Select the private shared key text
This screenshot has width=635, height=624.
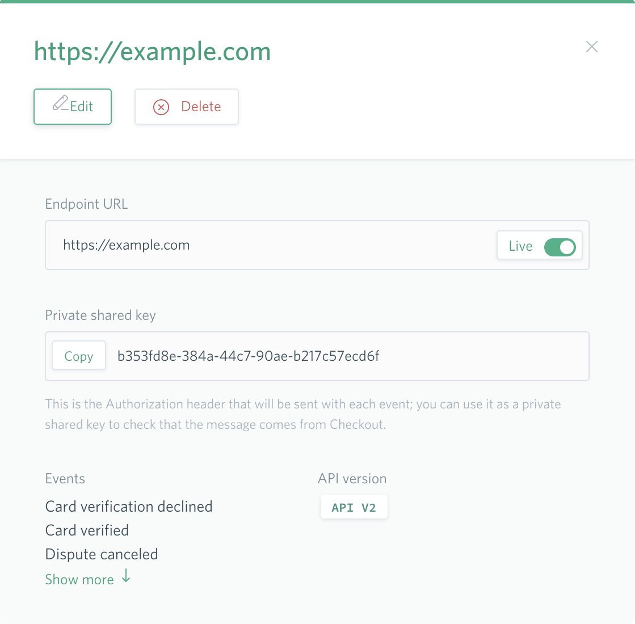[x=248, y=356]
